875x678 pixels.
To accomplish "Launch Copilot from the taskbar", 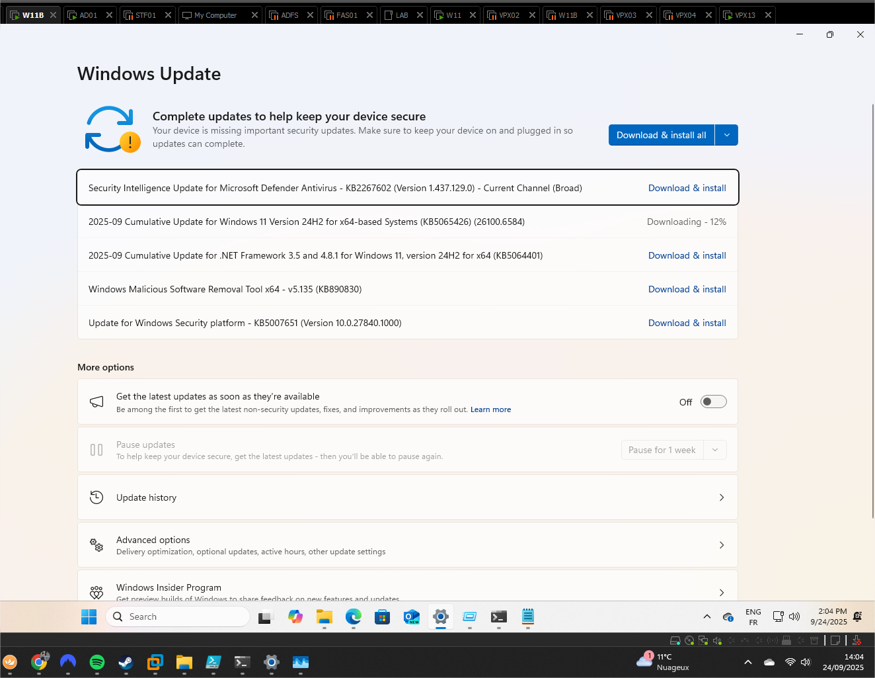I will click(x=295, y=617).
